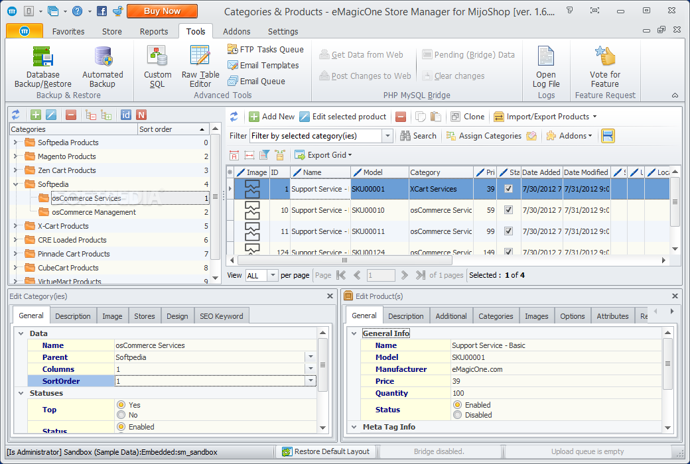Switch to the Store ribbon tab
The width and height of the screenshot is (690, 464).
click(x=111, y=31)
